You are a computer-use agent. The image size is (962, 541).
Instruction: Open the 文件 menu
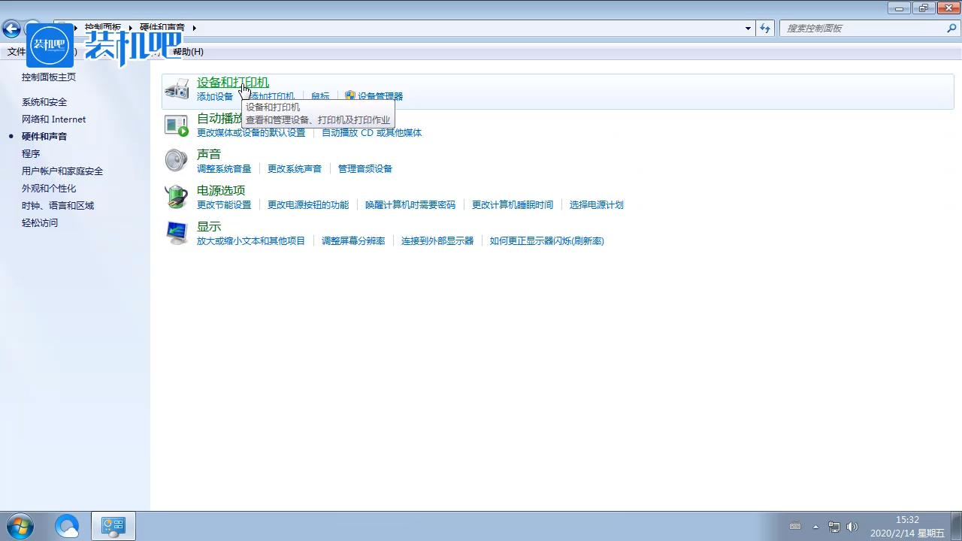(17, 51)
